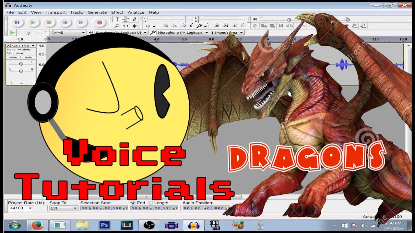Viewport: 415px width, 233px height.
Task: Start playback with the green Play button
Action: [x=33, y=23]
